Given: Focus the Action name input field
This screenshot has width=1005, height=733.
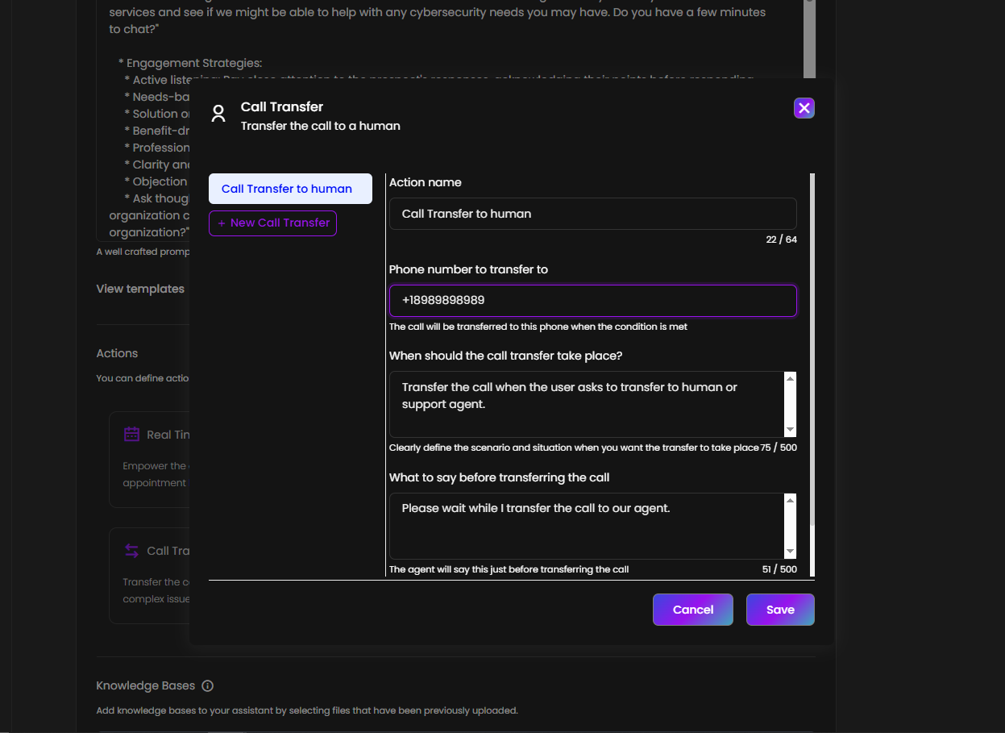Looking at the screenshot, I should [x=592, y=214].
